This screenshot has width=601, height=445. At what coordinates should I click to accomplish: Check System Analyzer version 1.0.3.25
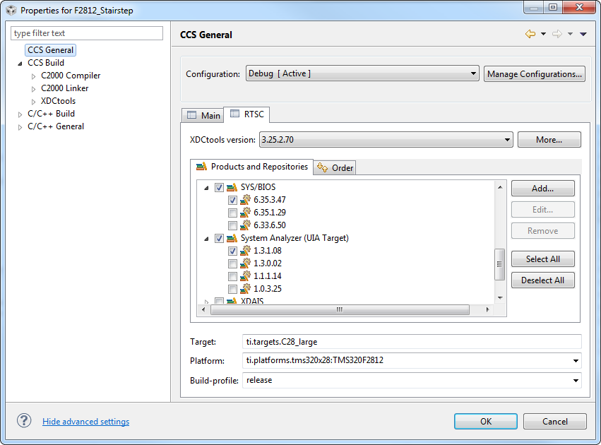[x=232, y=289]
